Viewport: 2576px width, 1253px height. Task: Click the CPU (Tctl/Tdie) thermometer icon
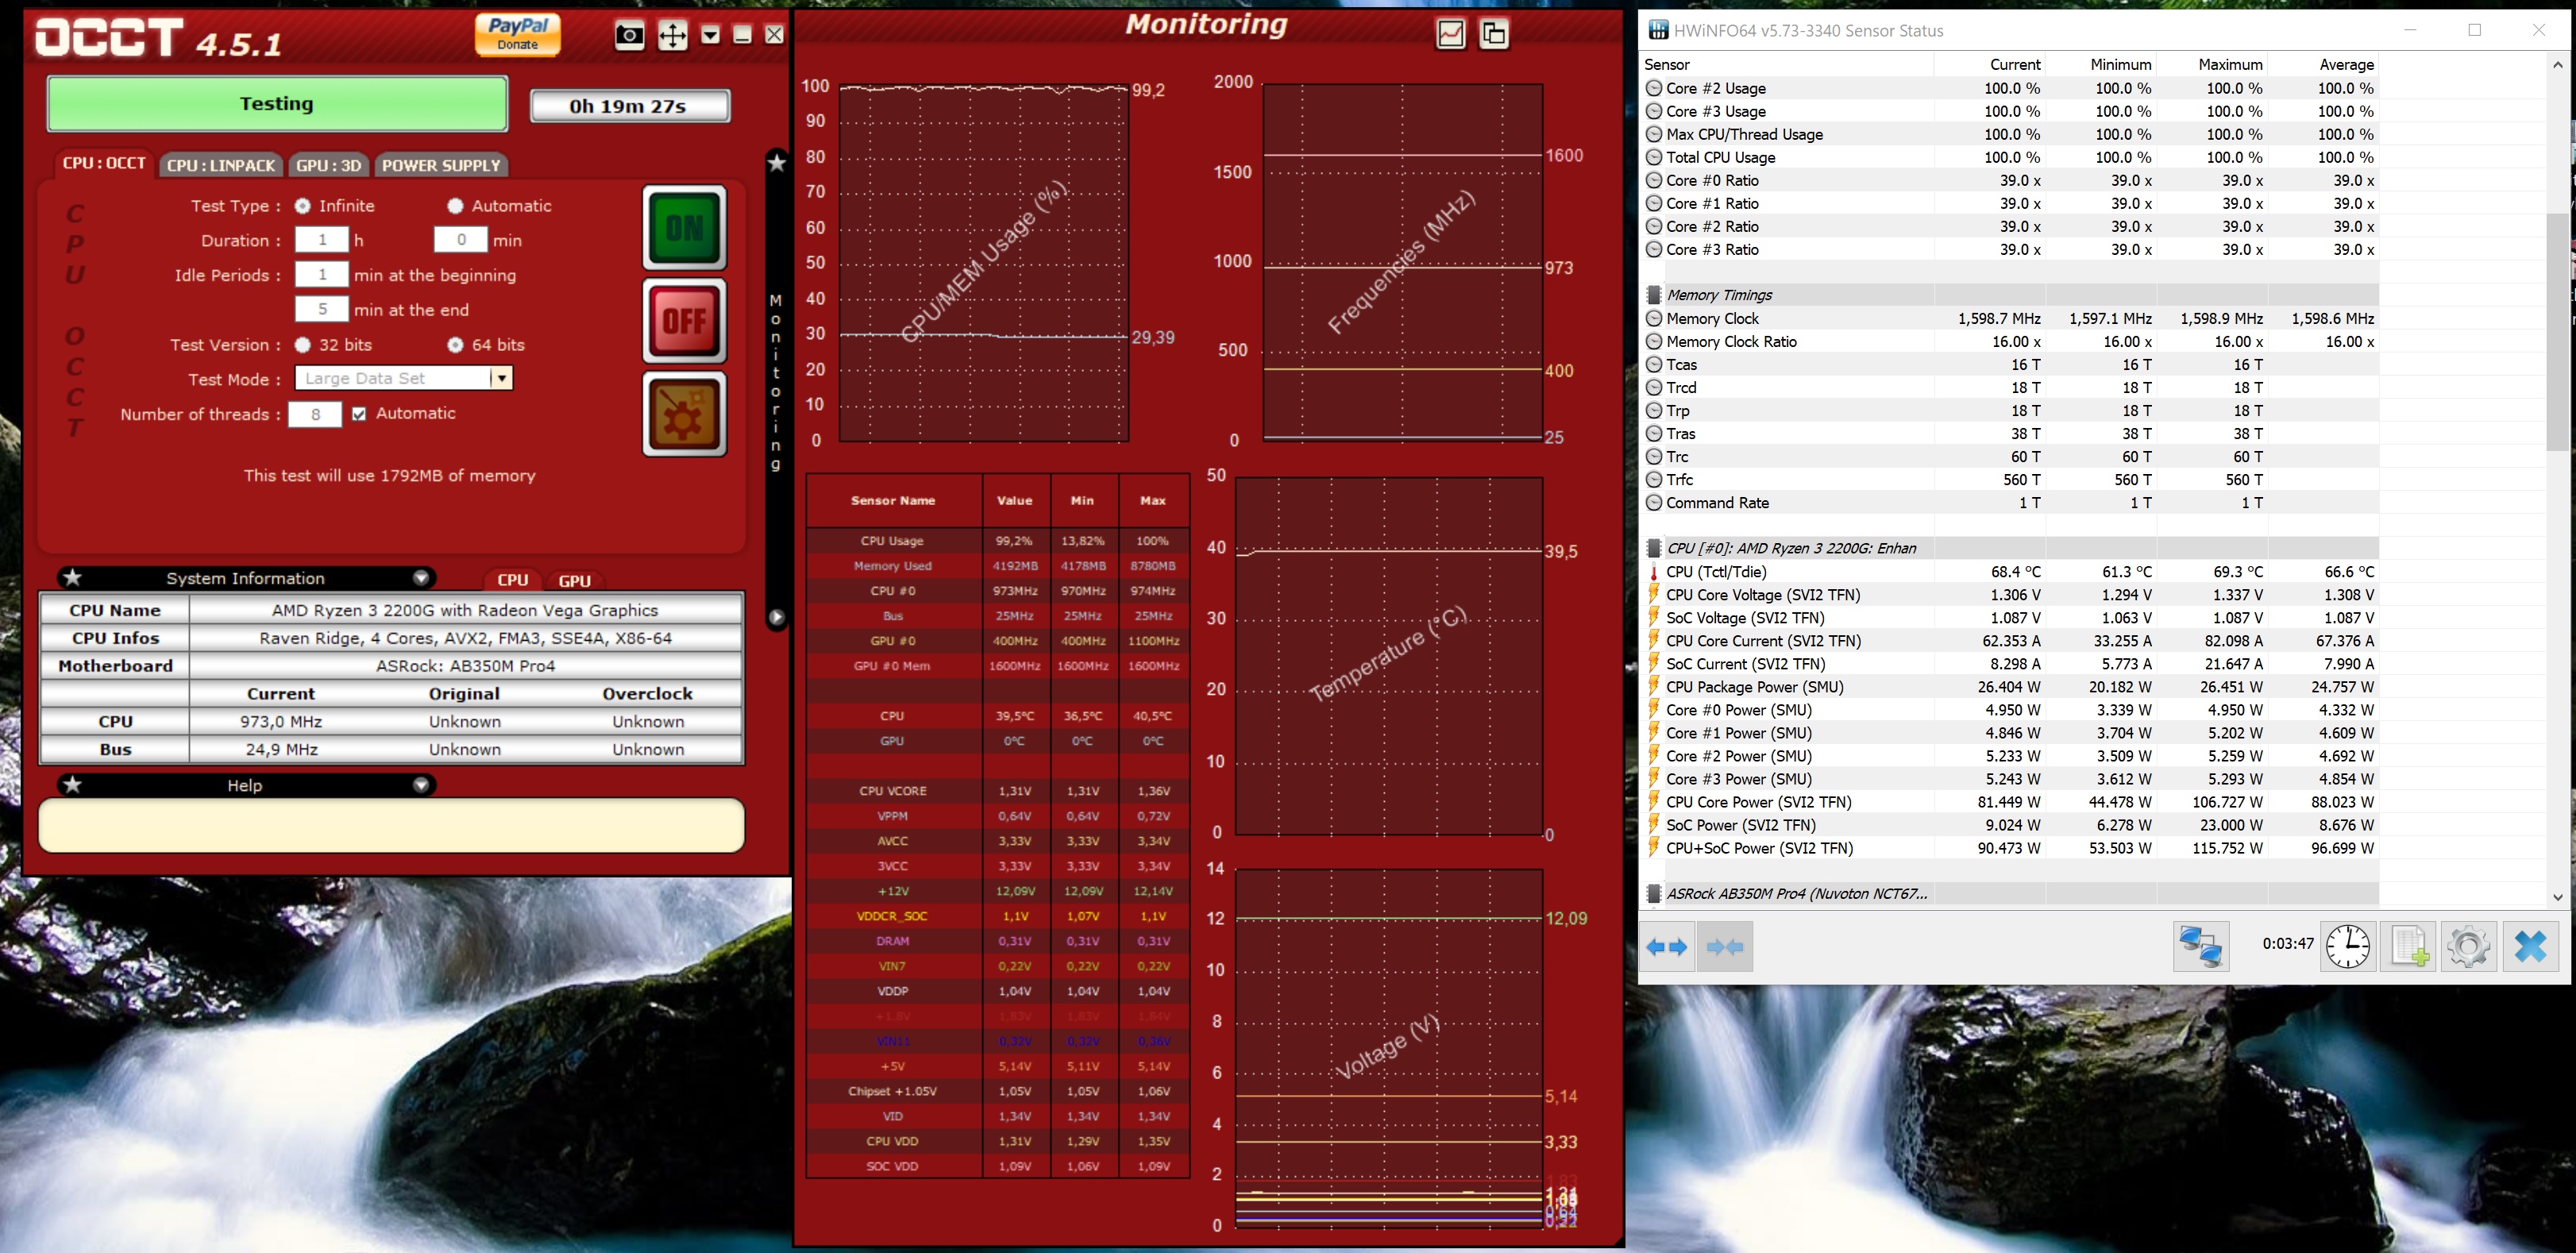pos(1654,572)
